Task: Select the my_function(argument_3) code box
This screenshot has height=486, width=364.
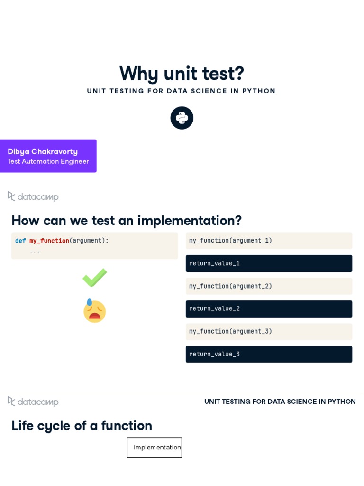Action: click(269, 331)
